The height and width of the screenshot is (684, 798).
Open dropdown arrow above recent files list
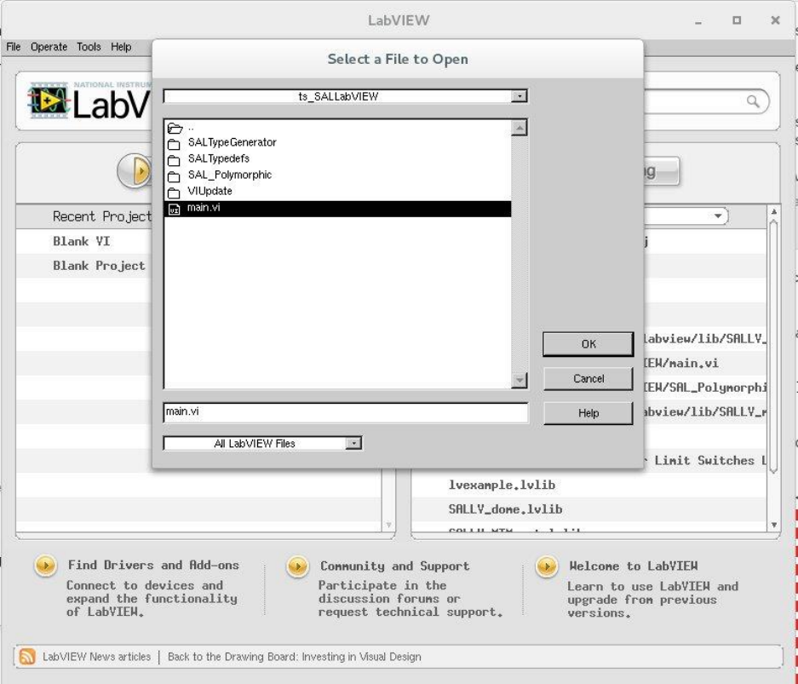coord(718,216)
